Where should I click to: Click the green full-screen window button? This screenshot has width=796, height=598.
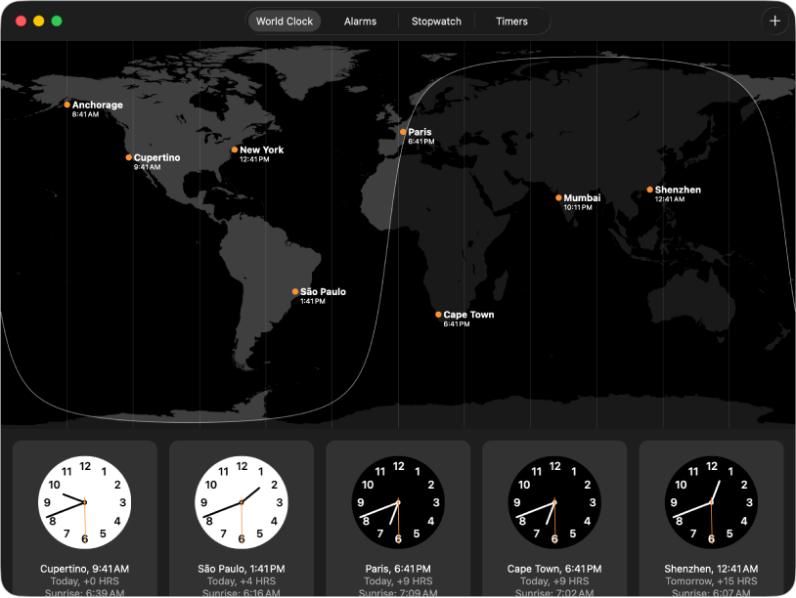pyautogui.click(x=57, y=21)
